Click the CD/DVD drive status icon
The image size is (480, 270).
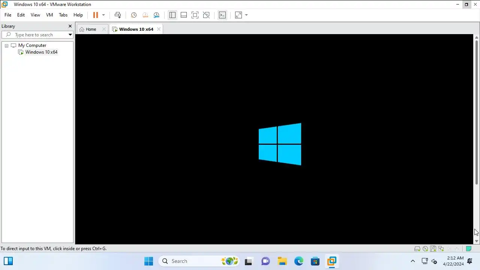point(425,249)
